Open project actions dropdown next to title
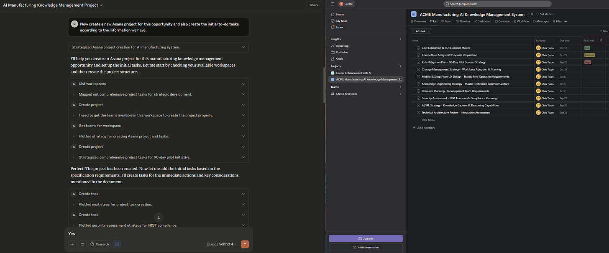Screen dimensions: 609x253 pyautogui.click(x=528, y=14)
